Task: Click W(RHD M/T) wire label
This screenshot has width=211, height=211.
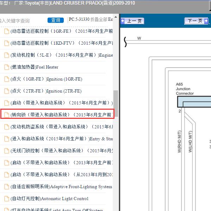Action: [179, 142]
